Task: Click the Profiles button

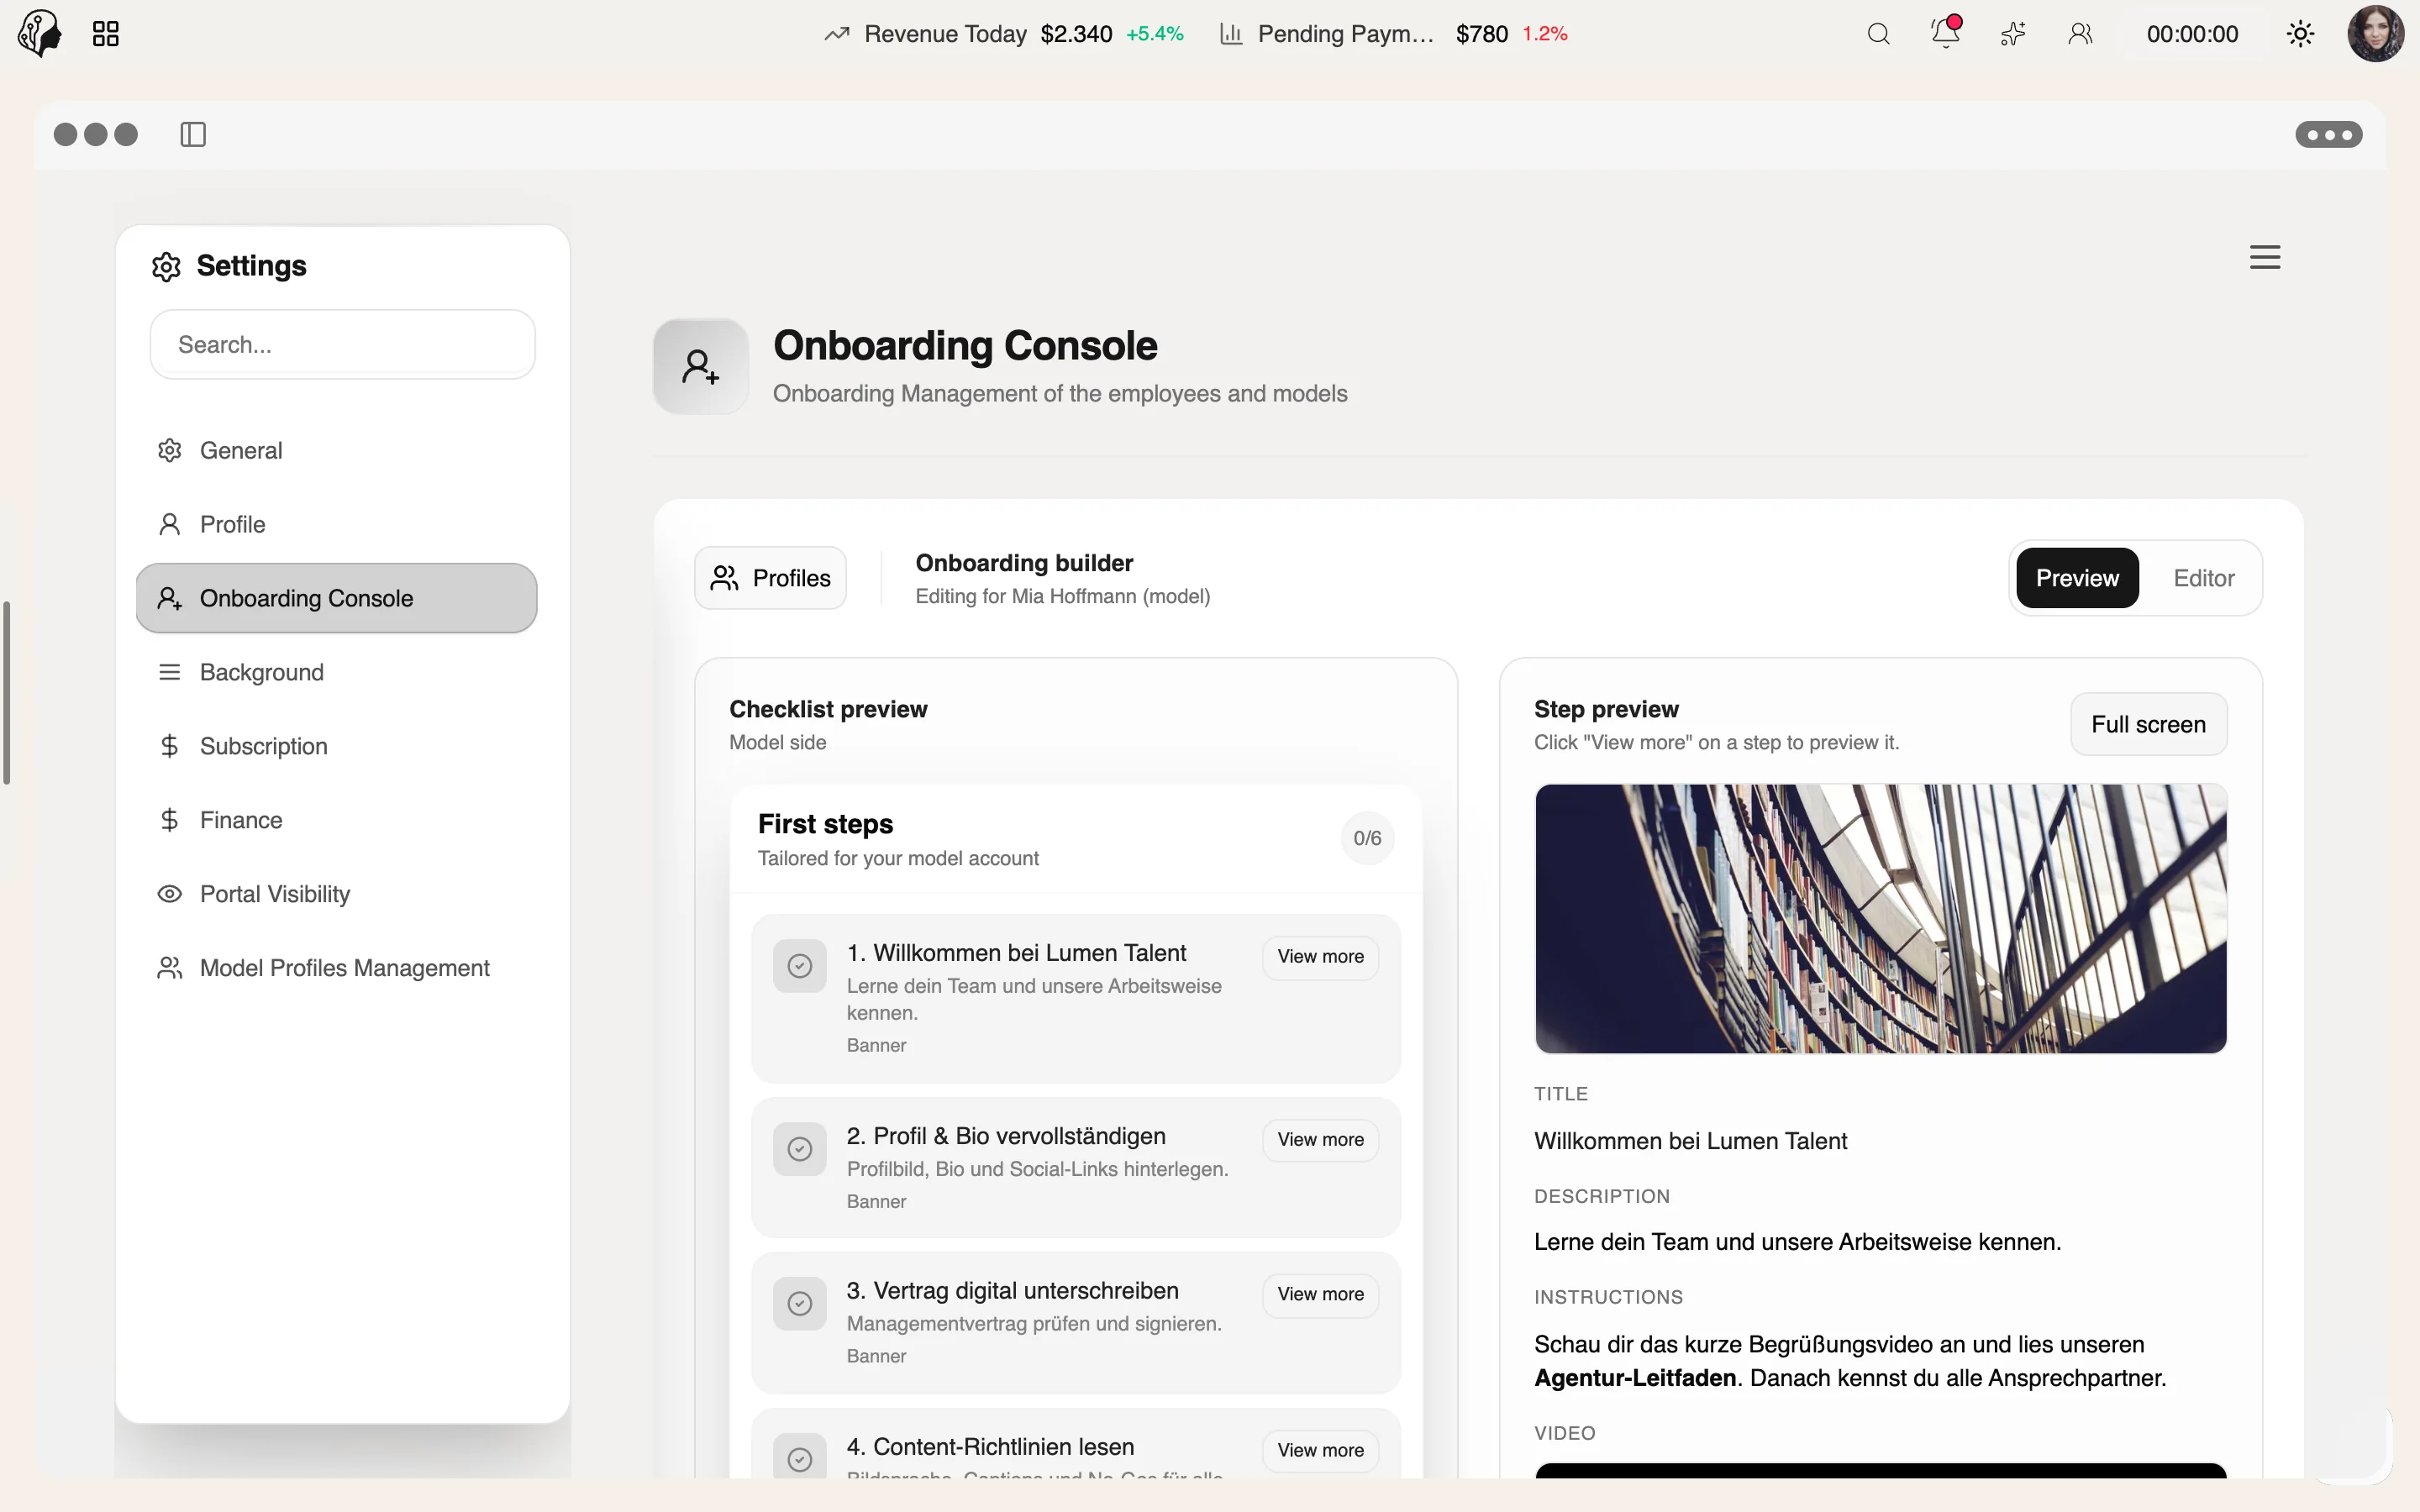Action: pyautogui.click(x=771, y=578)
